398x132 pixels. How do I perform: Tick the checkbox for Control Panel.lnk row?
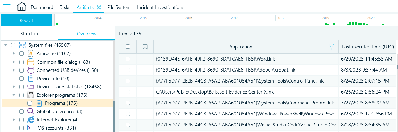128,81
